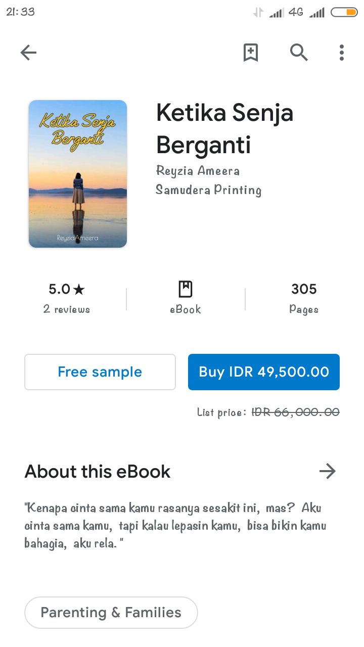
Task: Tap the battery indicator in status bar
Action: (344, 12)
